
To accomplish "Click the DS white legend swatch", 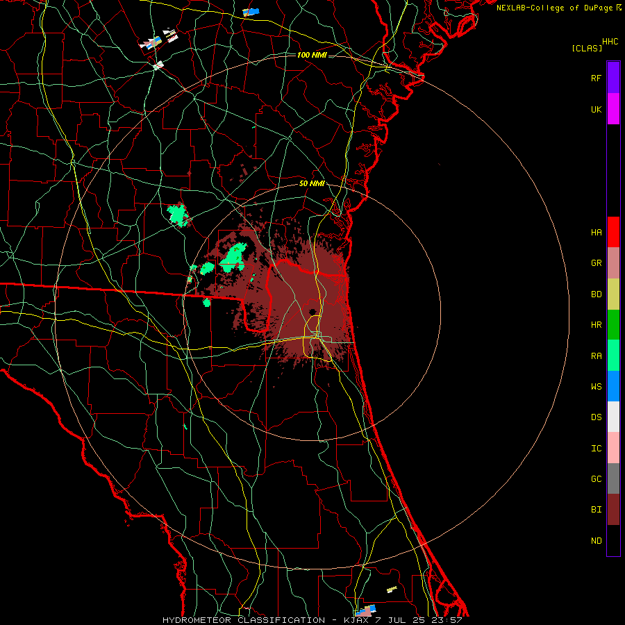I will point(613,417).
